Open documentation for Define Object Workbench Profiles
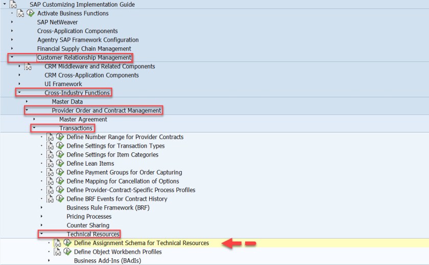 [57, 252]
